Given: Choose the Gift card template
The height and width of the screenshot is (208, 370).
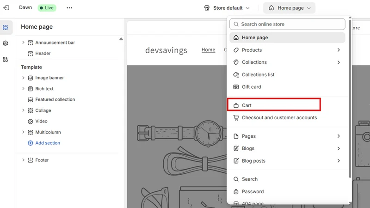Looking at the screenshot, I should 287,87.
